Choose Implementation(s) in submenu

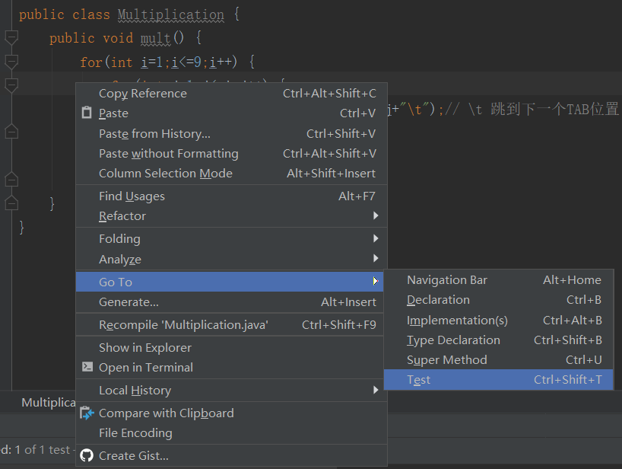tap(499, 320)
